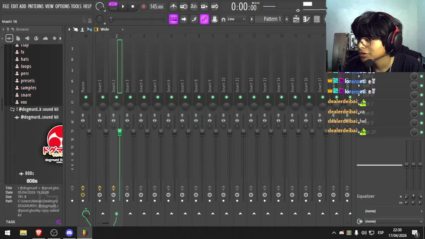Screen dimensions: 425x239
Task: Open the presets folder in browser
Action: click(28, 81)
